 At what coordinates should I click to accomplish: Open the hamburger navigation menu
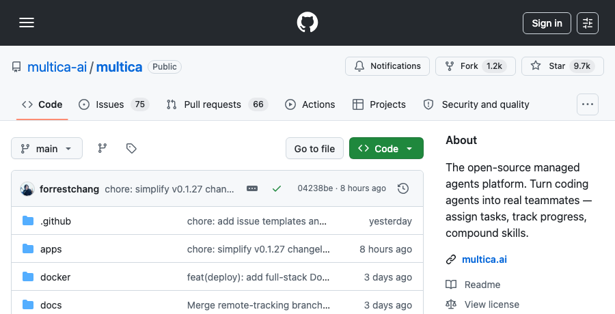[x=27, y=23]
